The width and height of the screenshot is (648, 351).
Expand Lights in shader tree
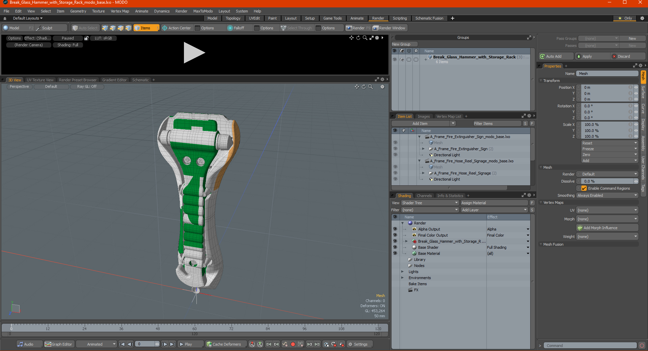(402, 272)
